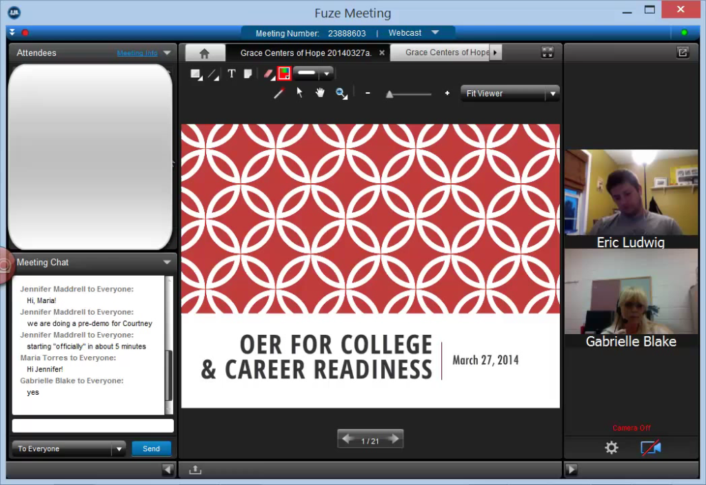This screenshot has width=706, height=485.
Task: Enter full screen viewer mode
Action: (x=547, y=52)
